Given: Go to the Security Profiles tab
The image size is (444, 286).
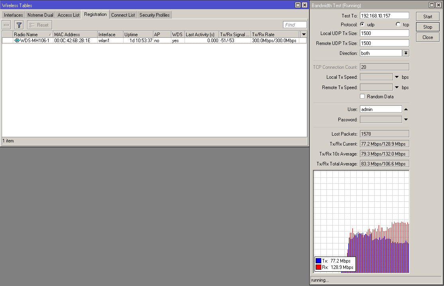Looking at the screenshot, I should [x=155, y=15].
